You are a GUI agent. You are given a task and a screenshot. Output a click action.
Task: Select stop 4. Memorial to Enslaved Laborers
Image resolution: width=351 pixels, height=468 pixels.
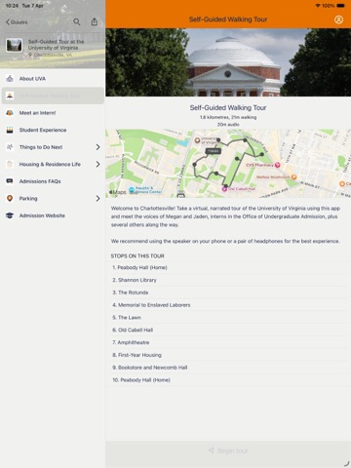point(228,305)
